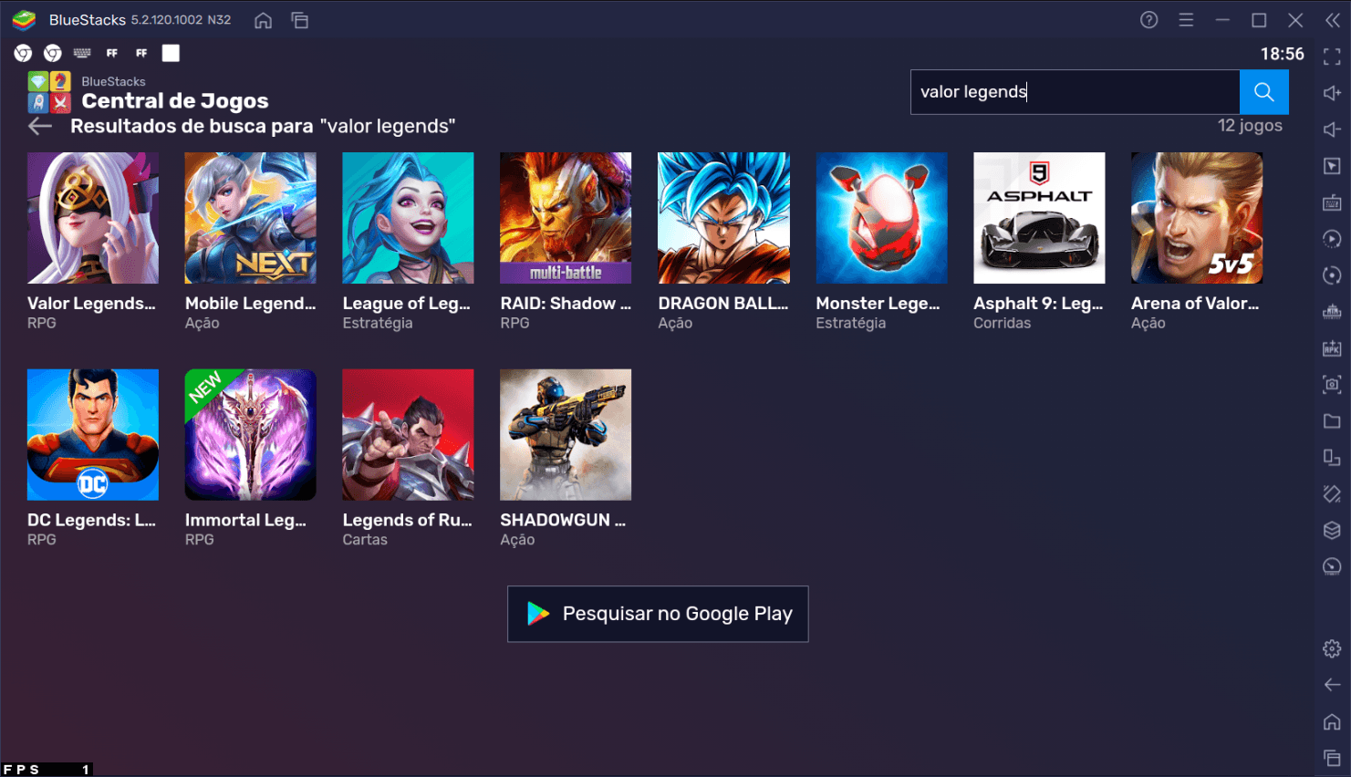Click 'Mobile Legend...' title text

250,304
